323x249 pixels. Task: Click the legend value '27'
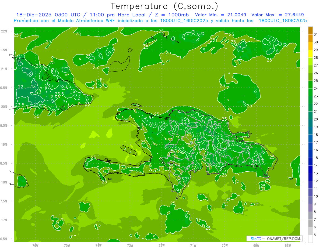(x=316, y=65)
